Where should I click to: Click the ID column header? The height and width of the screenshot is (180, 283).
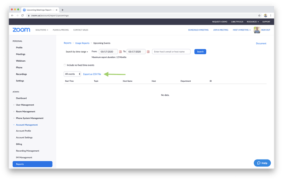tap(211, 81)
